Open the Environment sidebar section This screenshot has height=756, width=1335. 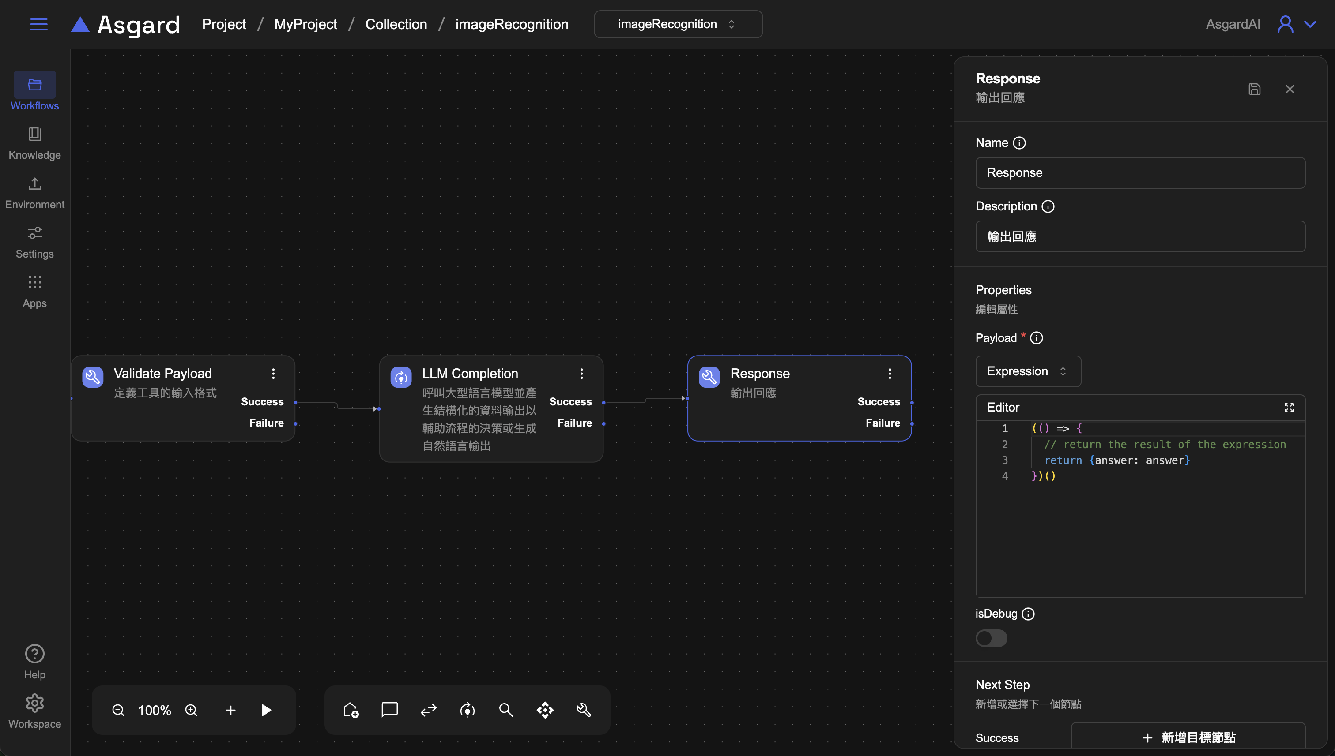click(35, 192)
